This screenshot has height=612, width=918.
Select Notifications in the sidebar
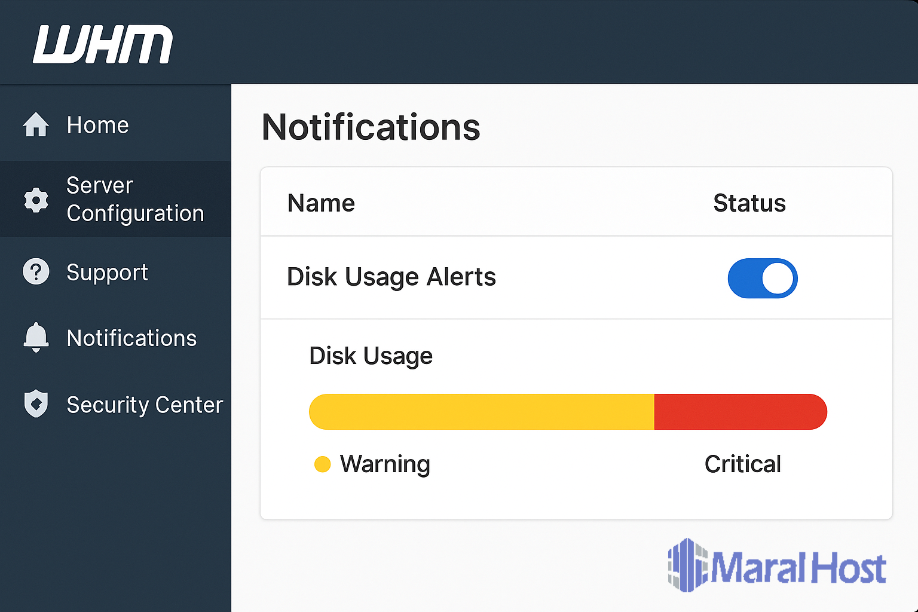click(x=131, y=338)
